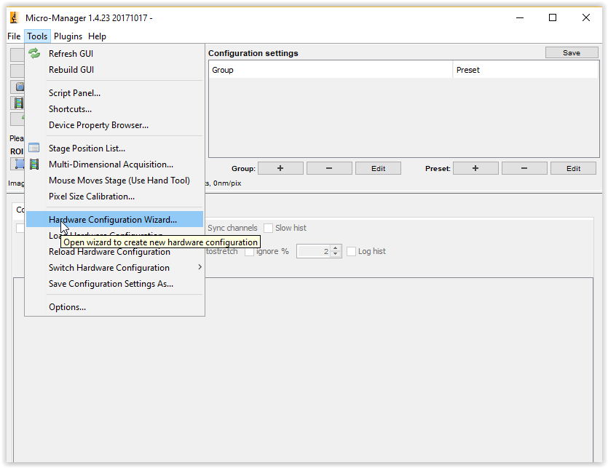The height and width of the screenshot is (468, 608).
Task: Click the Group Edit button
Action: tap(378, 168)
